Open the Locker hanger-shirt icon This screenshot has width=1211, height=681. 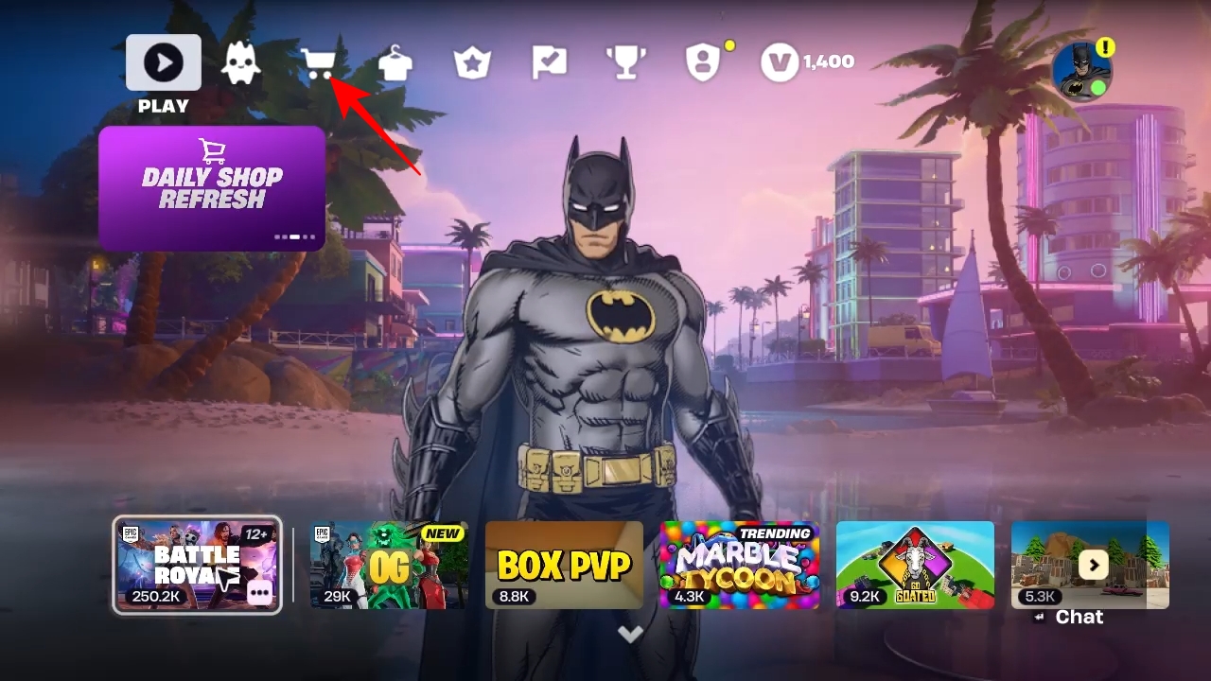point(395,63)
